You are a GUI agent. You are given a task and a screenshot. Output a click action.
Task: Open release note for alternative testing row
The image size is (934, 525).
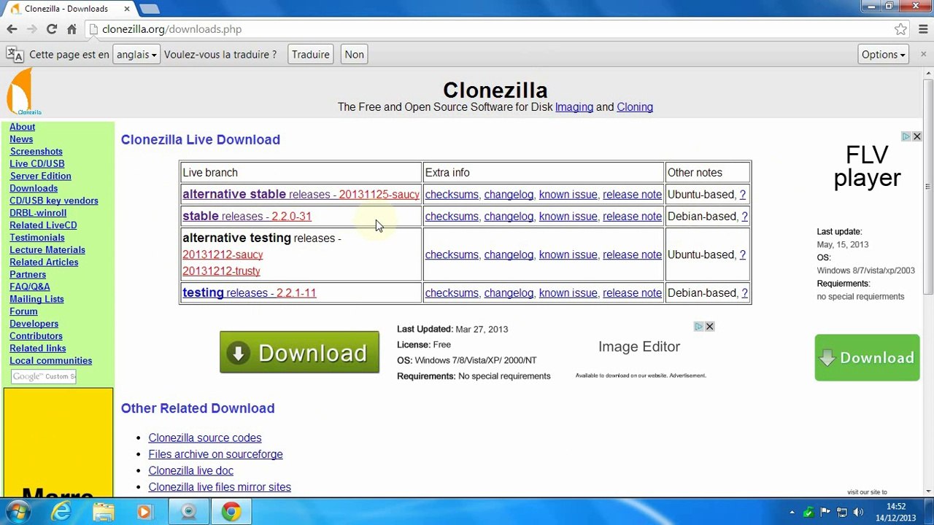pyautogui.click(x=632, y=254)
